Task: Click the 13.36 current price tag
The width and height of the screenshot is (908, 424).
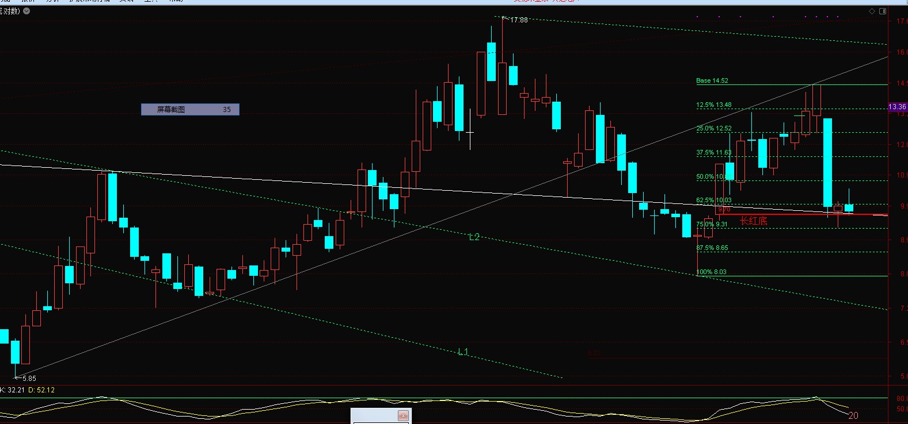Action: (897, 107)
